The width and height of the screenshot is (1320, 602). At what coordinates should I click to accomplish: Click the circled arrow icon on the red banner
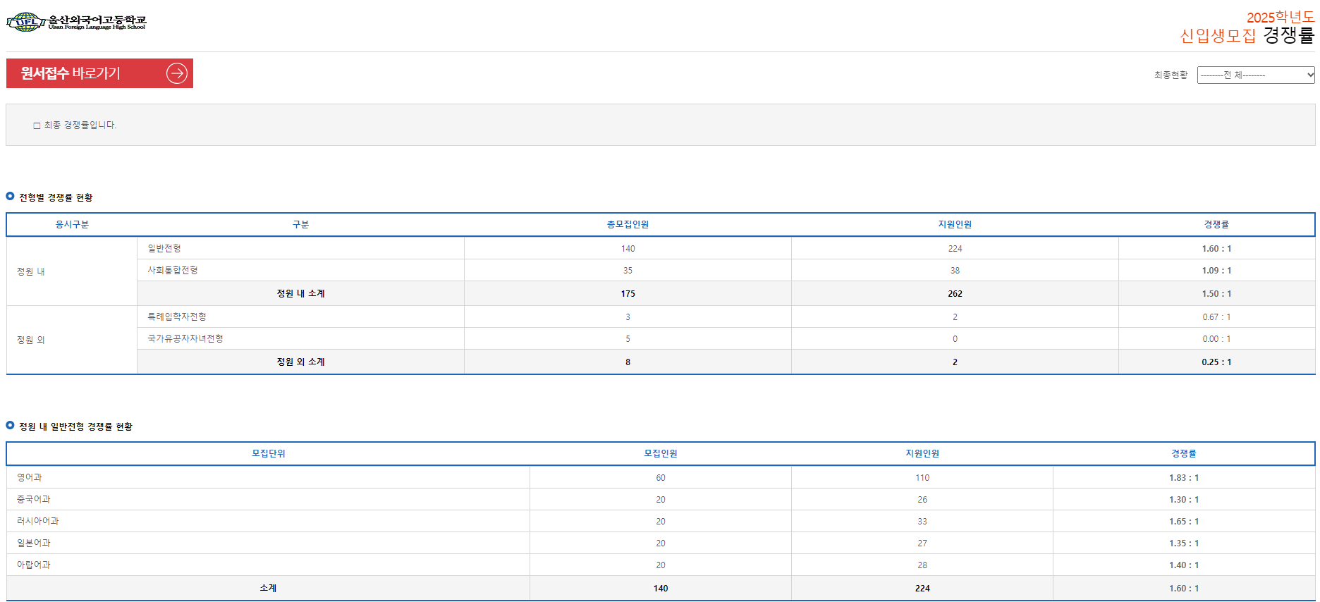pyautogui.click(x=176, y=73)
